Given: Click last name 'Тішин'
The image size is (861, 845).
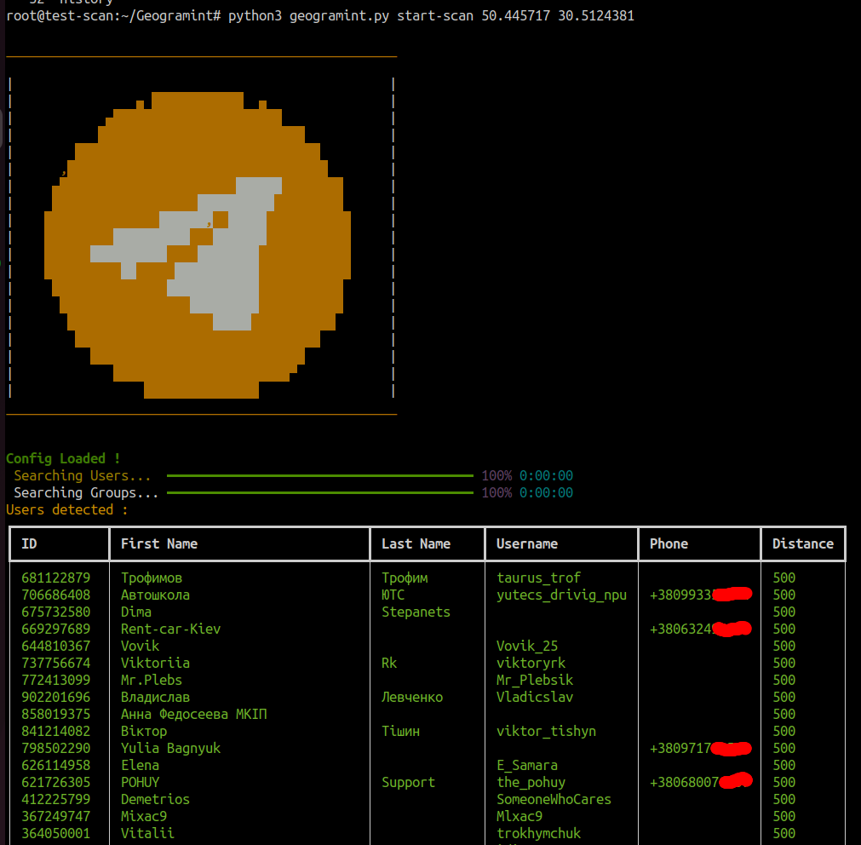Looking at the screenshot, I should click(x=401, y=731).
